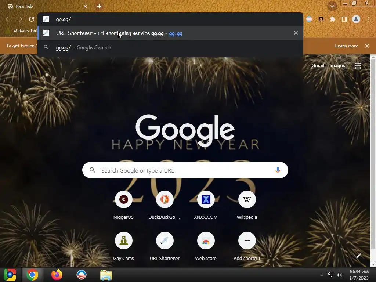The image size is (376, 282).
Task: Click the Malware bookmark
Action: [x=22, y=31]
